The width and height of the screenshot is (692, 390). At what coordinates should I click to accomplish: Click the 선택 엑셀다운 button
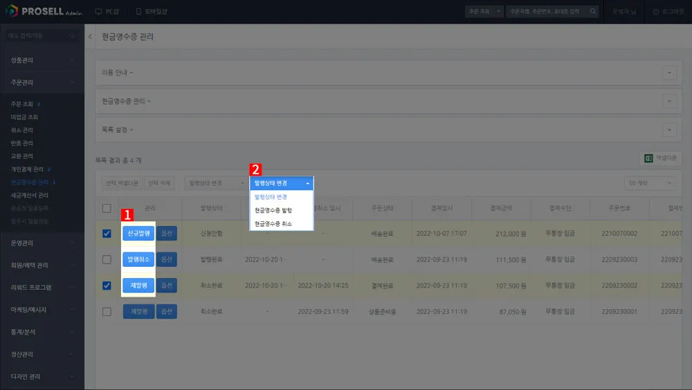[x=122, y=183]
